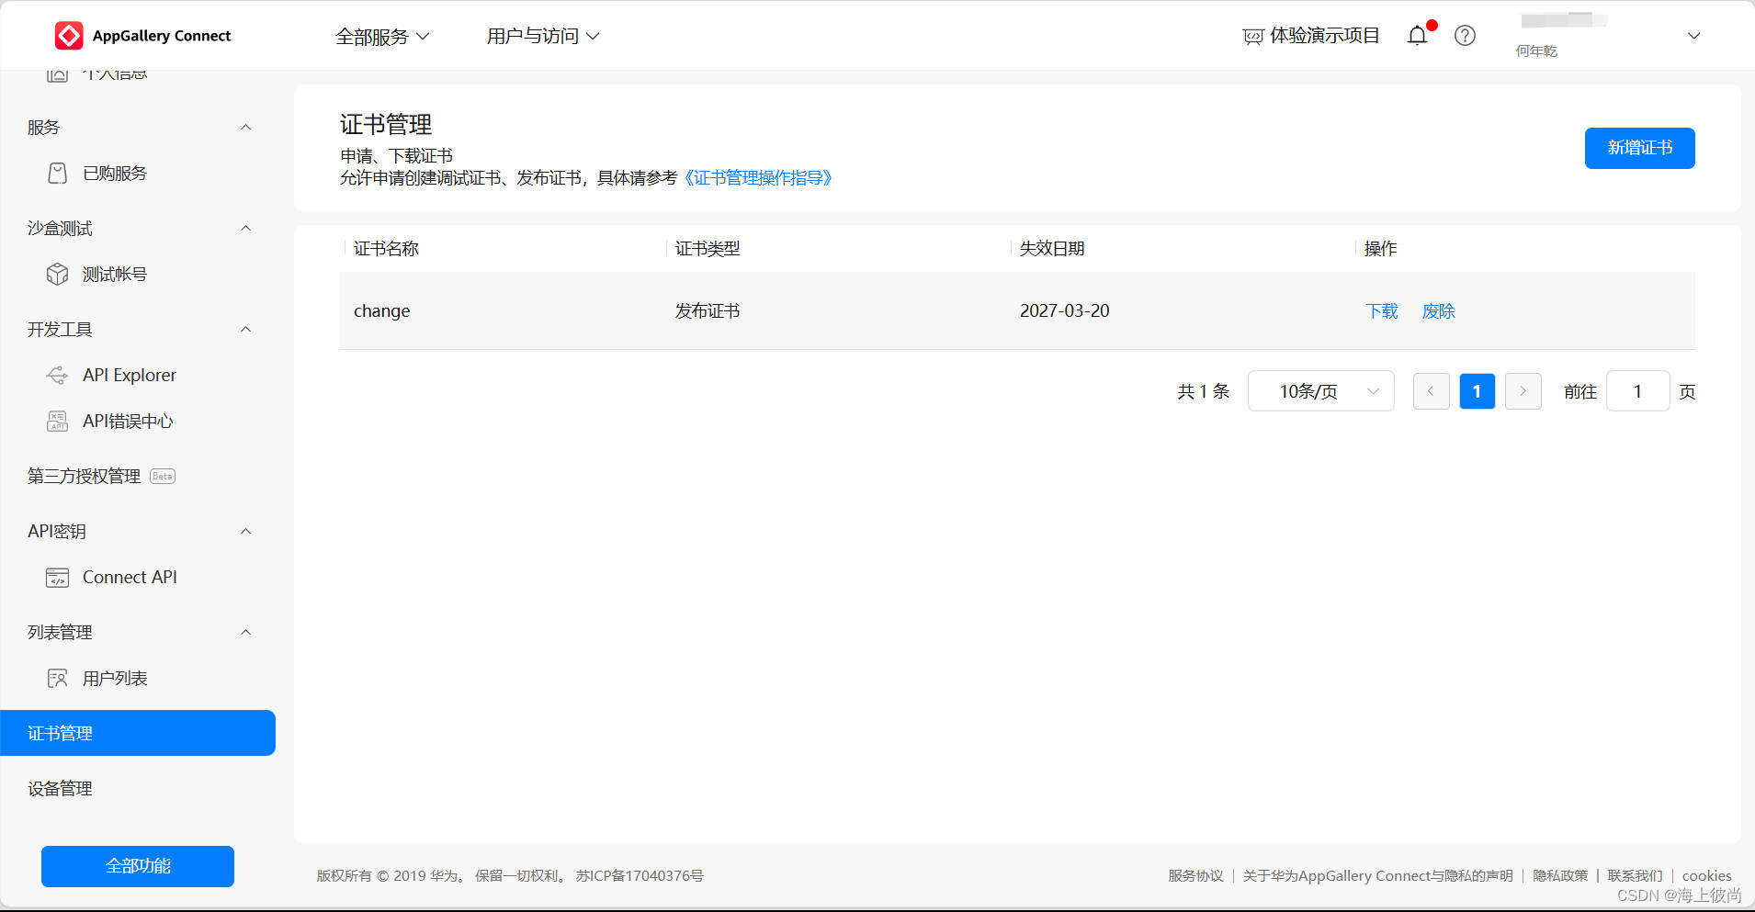Focus the 前往 page number input
Image resolution: width=1755 pixels, height=912 pixels.
pos(1637,391)
